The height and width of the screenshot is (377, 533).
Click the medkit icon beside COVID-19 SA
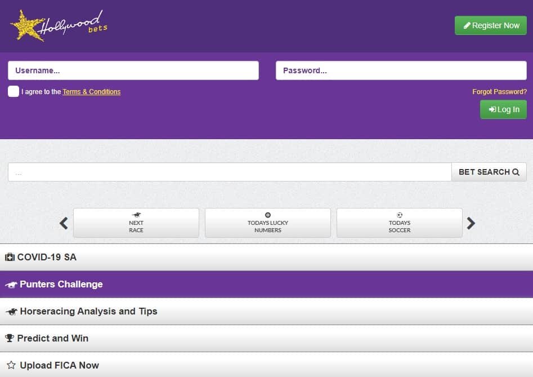pyautogui.click(x=10, y=258)
